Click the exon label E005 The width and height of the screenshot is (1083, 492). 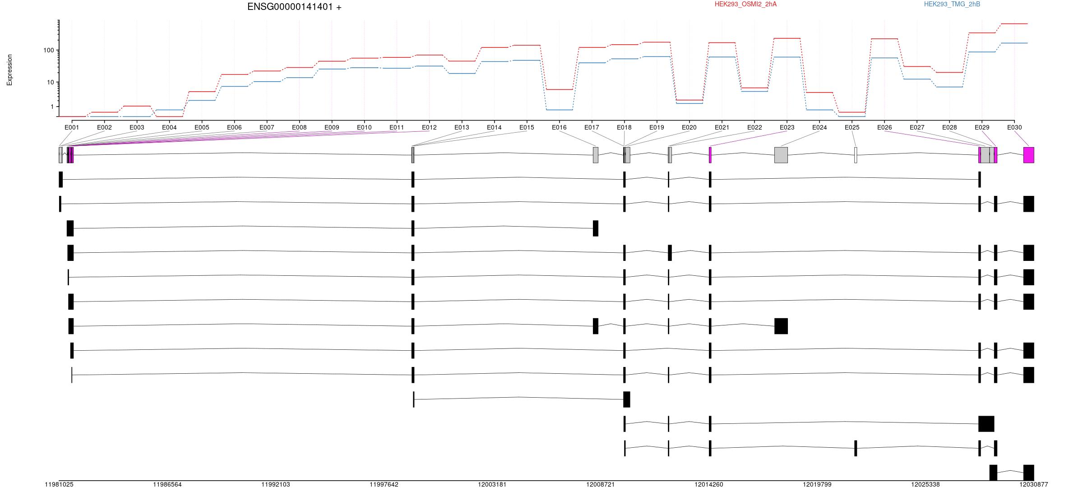coord(202,127)
